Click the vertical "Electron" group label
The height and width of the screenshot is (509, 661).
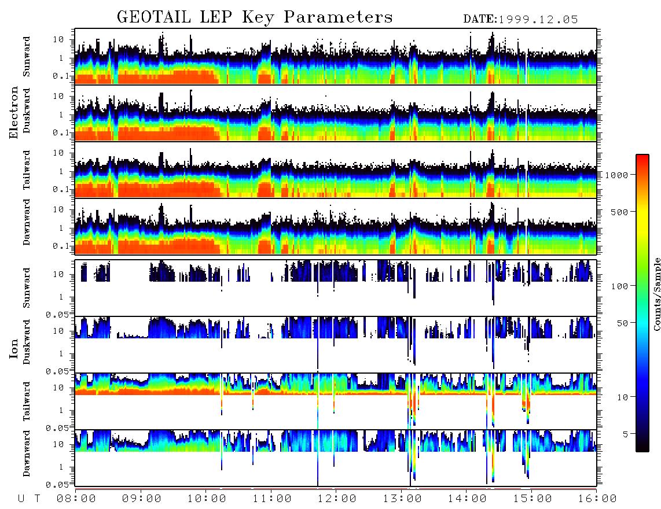coord(13,112)
